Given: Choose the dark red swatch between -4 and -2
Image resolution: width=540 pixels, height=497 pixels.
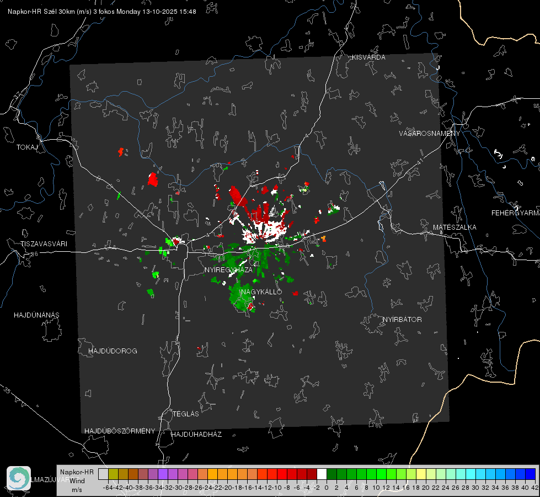Looking at the screenshot, I should (312, 474).
